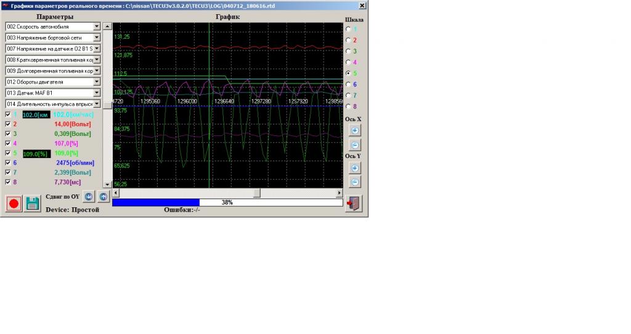This screenshot has height=334, width=631.
Task: Click the 38% playback progress bar
Action: [x=227, y=202]
